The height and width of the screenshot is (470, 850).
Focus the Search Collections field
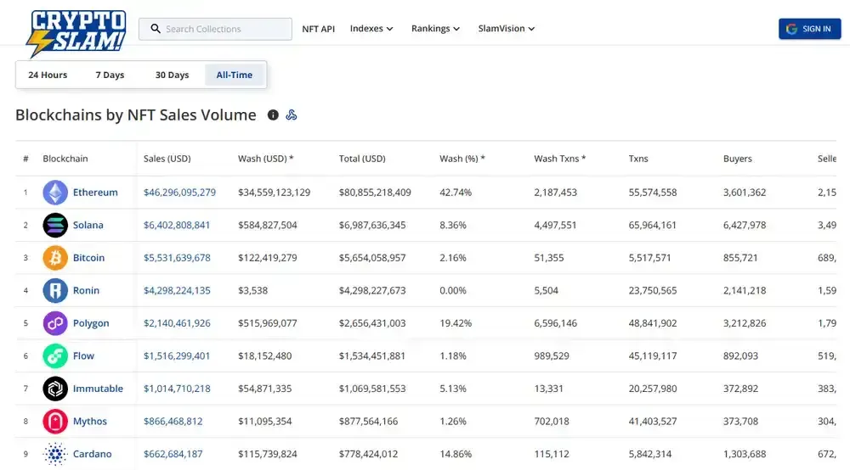pos(215,29)
